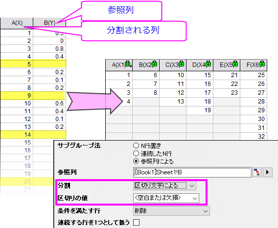
Task: Click the lock icon on column C(X3)
Action: coord(182,63)
